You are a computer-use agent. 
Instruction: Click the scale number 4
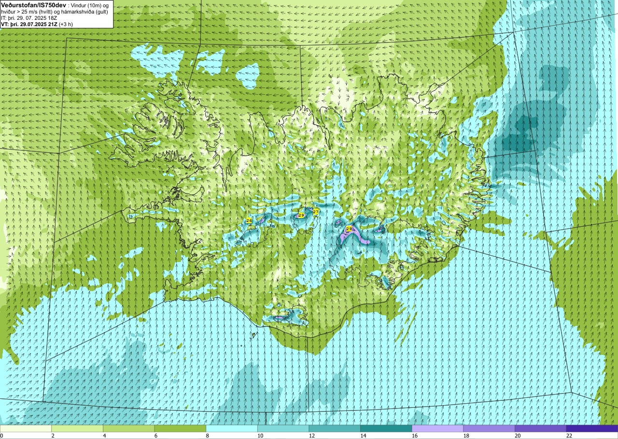(x=104, y=436)
